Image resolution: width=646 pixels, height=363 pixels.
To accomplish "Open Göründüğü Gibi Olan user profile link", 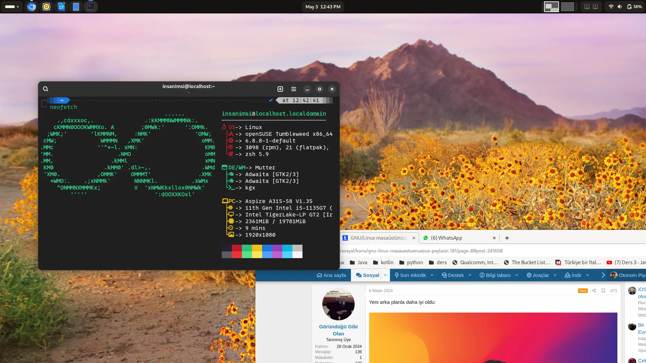I will [338, 330].
